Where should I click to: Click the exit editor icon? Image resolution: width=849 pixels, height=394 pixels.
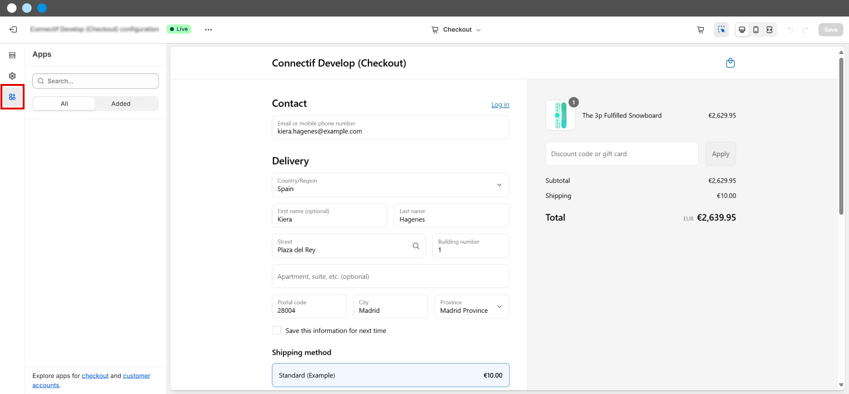pyautogui.click(x=13, y=29)
